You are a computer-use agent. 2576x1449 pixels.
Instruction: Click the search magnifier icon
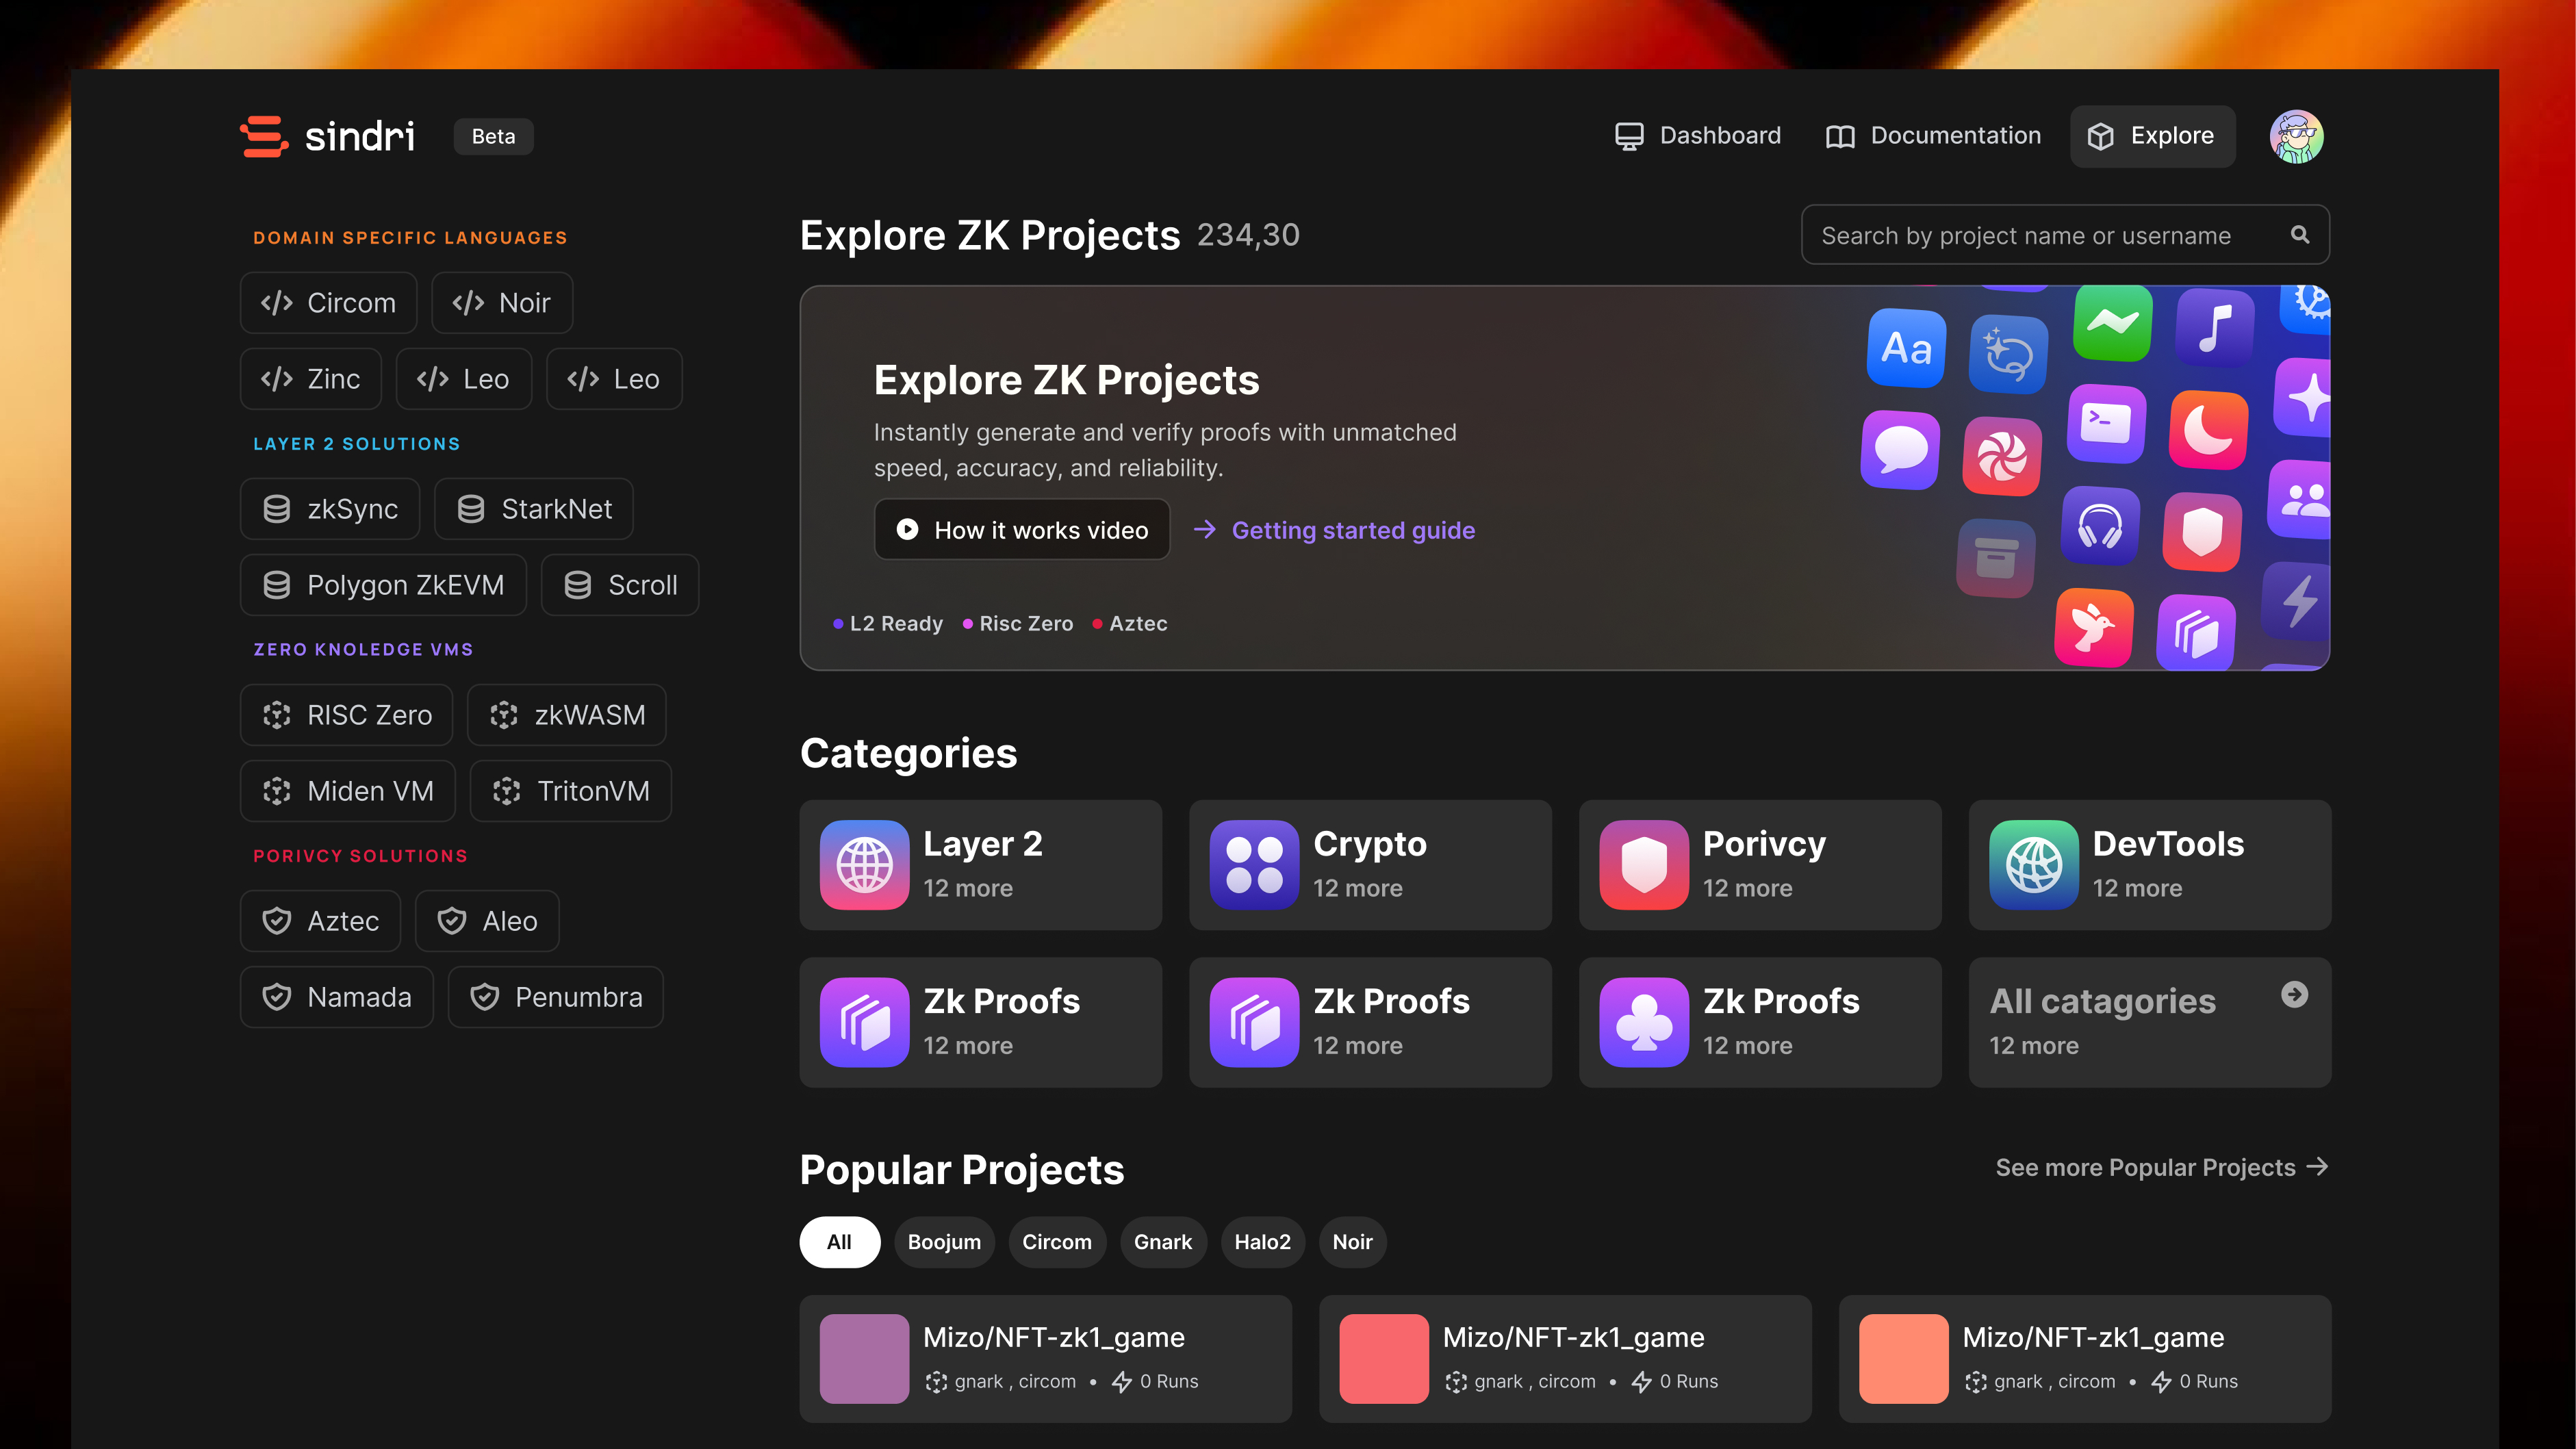click(x=2299, y=235)
